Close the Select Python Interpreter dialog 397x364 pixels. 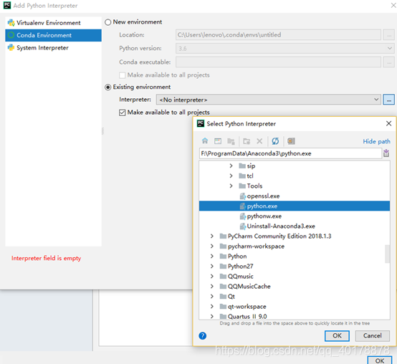click(x=388, y=123)
